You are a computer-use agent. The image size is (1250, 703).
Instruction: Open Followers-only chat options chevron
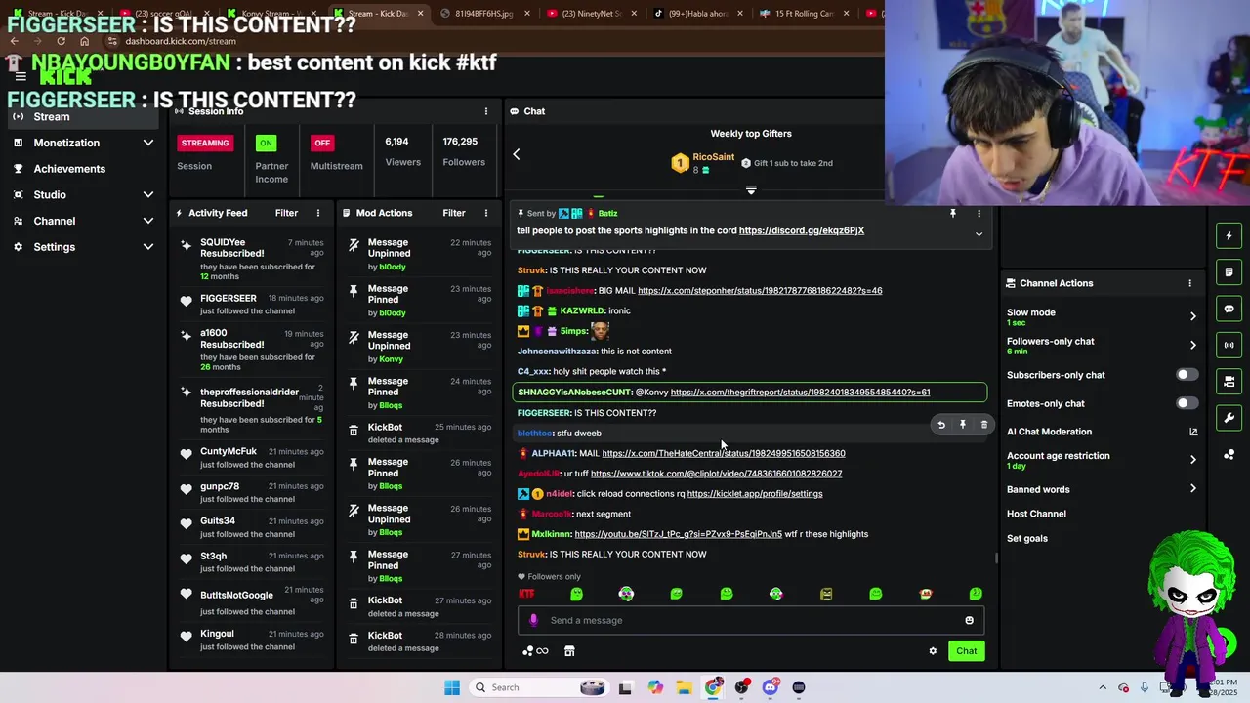(x=1192, y=345)
